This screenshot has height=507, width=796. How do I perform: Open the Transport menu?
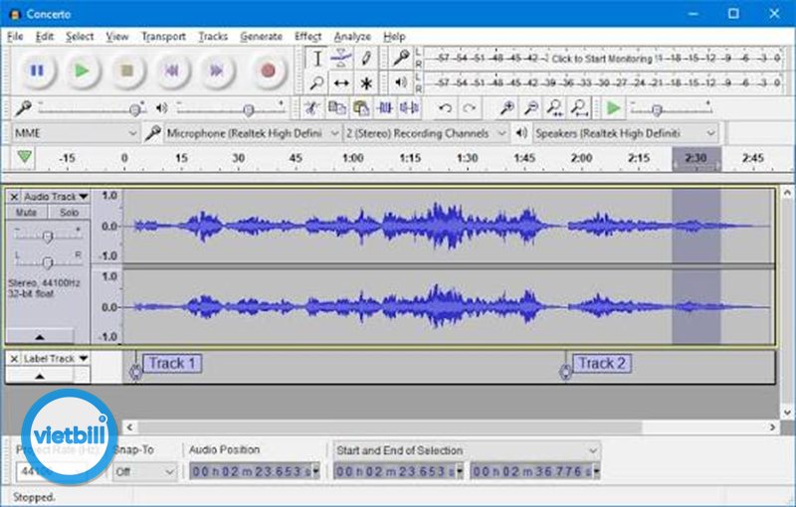tap(163, 37)
